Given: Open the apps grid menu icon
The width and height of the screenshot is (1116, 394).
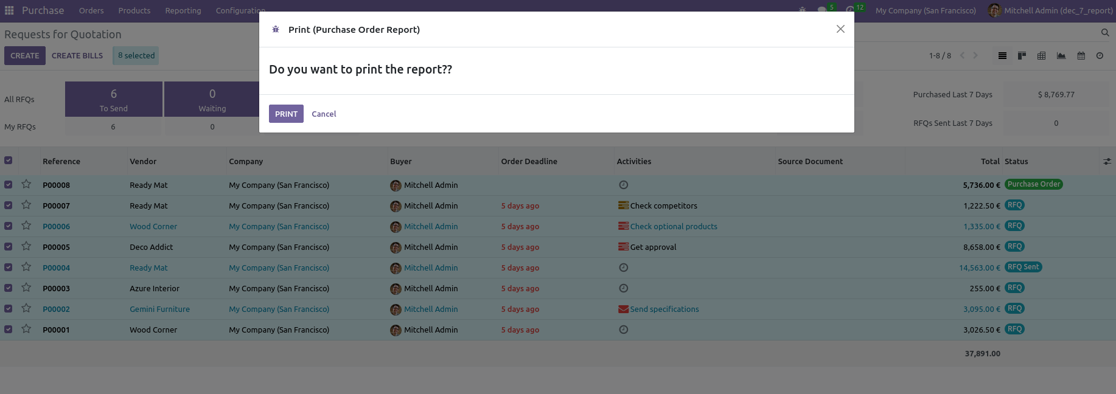Looking at the screenshot, I should tap(9, 10).
